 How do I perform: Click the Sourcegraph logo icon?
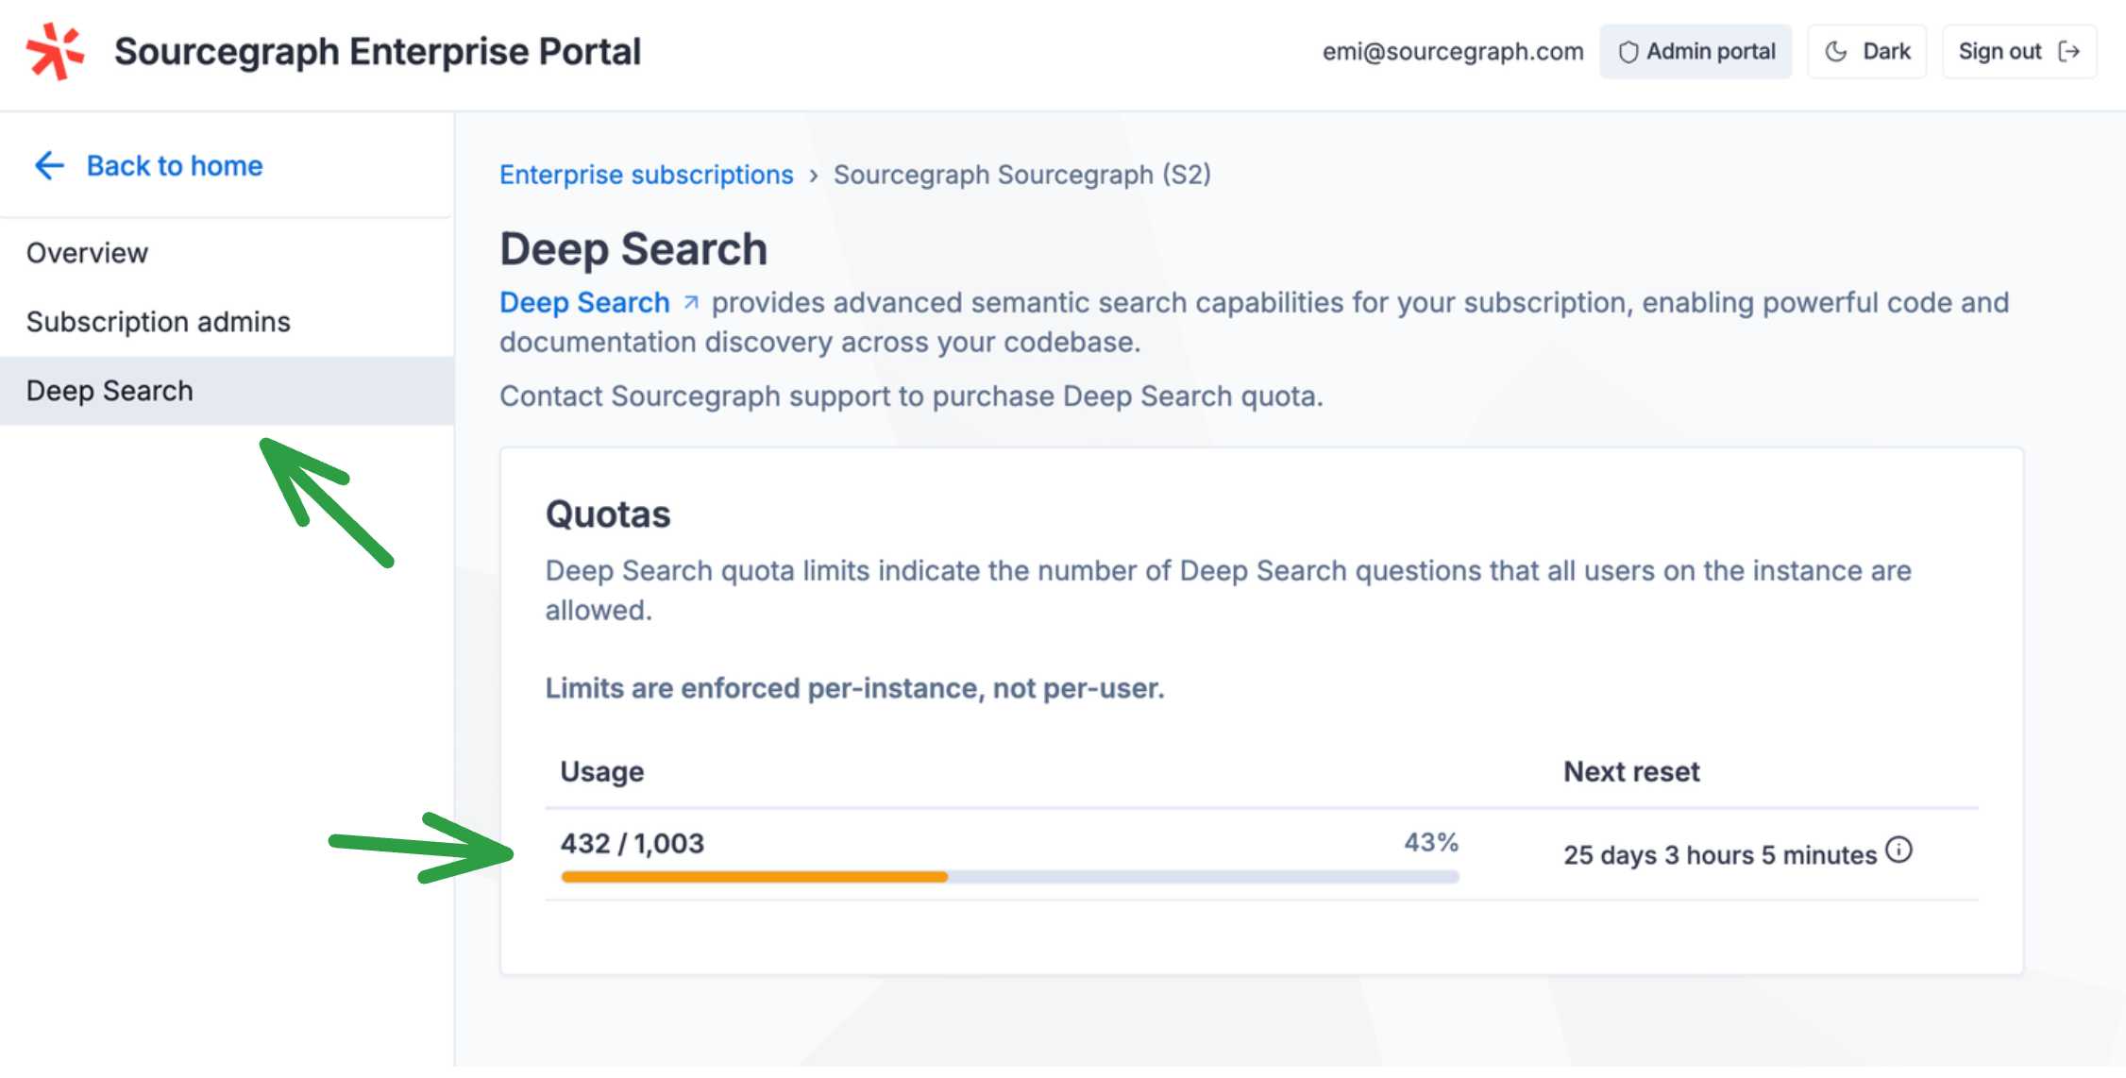pos(55,51)
